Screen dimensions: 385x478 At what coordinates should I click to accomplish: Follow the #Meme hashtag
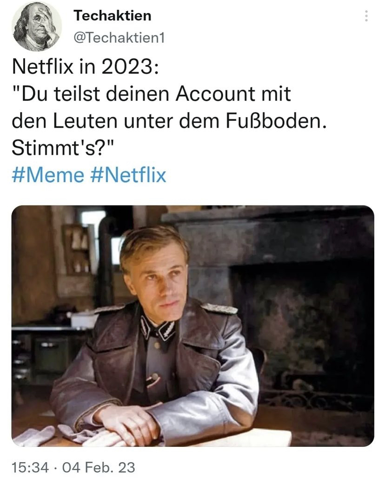pos(47,175)
